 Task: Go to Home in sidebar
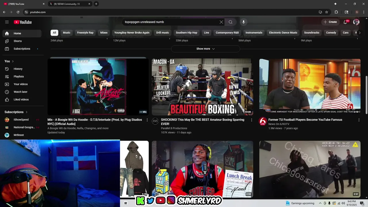click(x=22, y=33)
